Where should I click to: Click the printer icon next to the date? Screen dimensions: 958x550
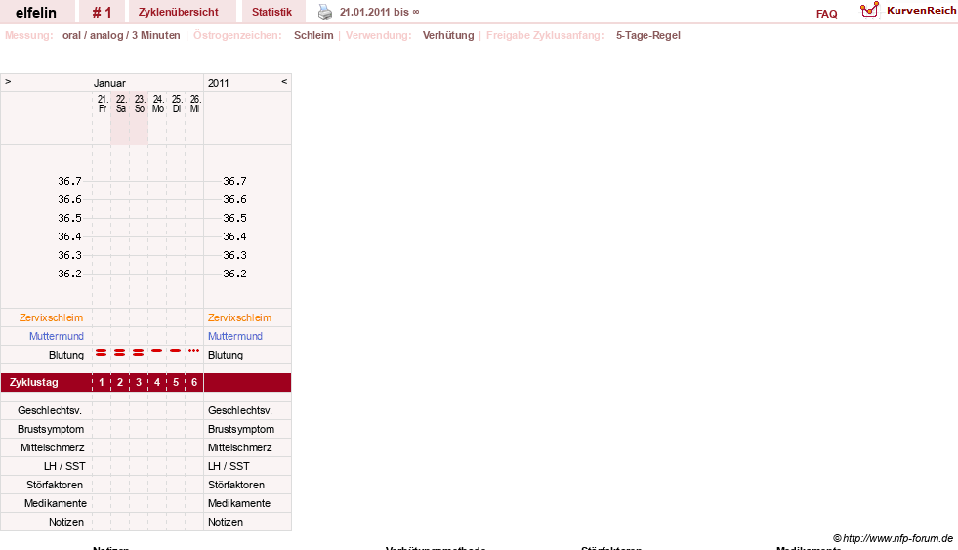(325, 13)
